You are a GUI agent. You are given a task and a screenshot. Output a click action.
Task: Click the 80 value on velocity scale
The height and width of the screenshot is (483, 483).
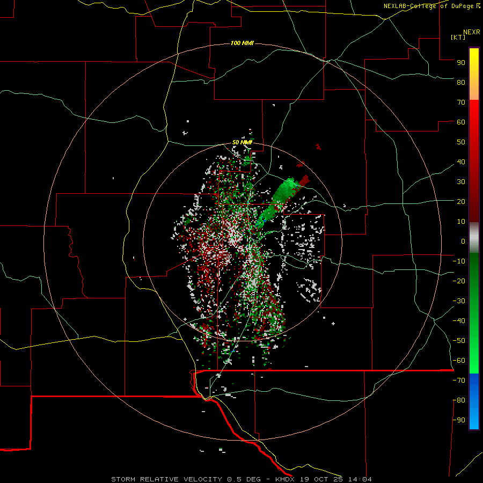pyautogui.click(x=461, y=82)
